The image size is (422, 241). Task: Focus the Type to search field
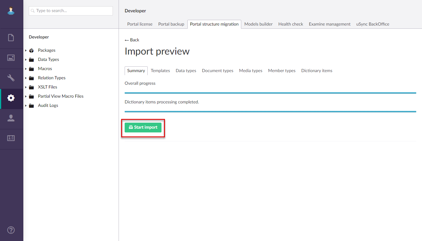click(x=71, y=11)
